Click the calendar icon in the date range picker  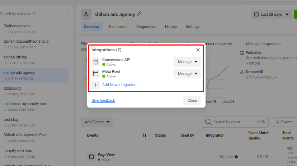(x=256, y=14)
